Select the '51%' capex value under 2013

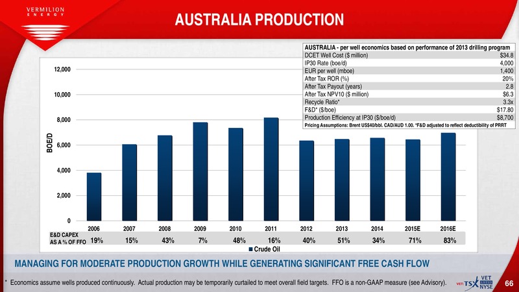(344, 241)
